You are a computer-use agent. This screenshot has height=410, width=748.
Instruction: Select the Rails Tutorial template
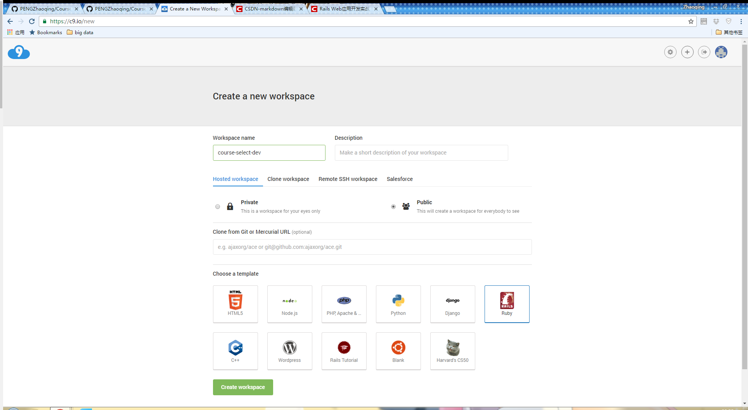344,351
